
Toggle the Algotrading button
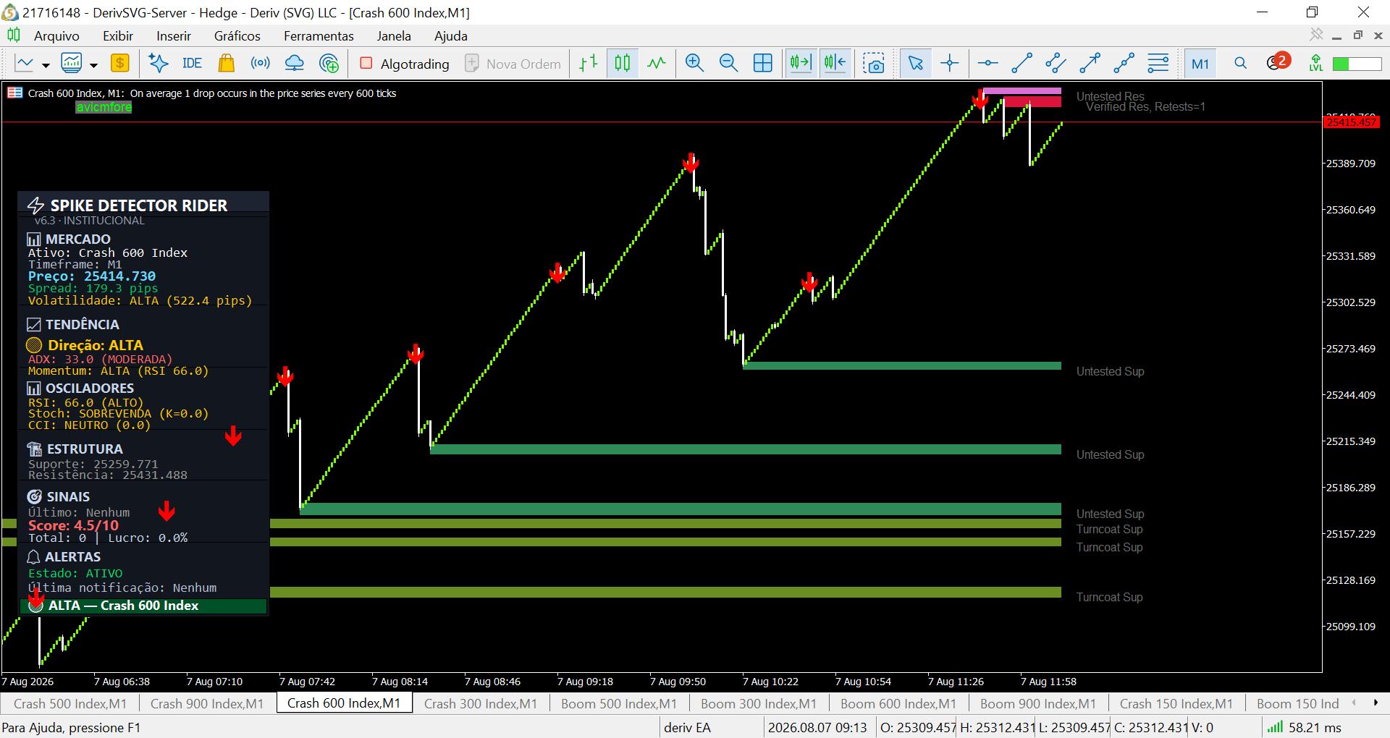405,64
